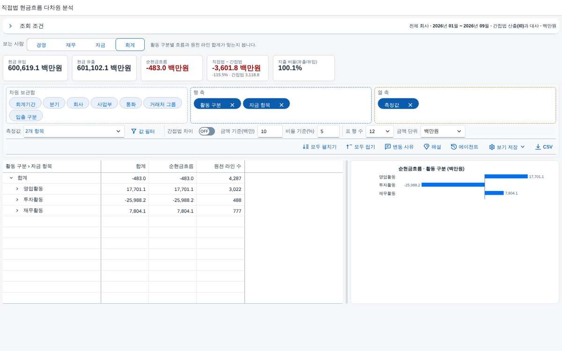Select the 회계 viewer tab
562x351 pixels.
click(130, 45)
